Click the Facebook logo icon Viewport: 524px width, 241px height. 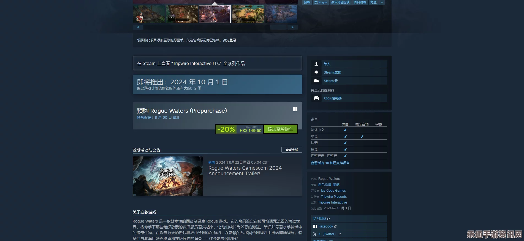click(x=315, y=226)
